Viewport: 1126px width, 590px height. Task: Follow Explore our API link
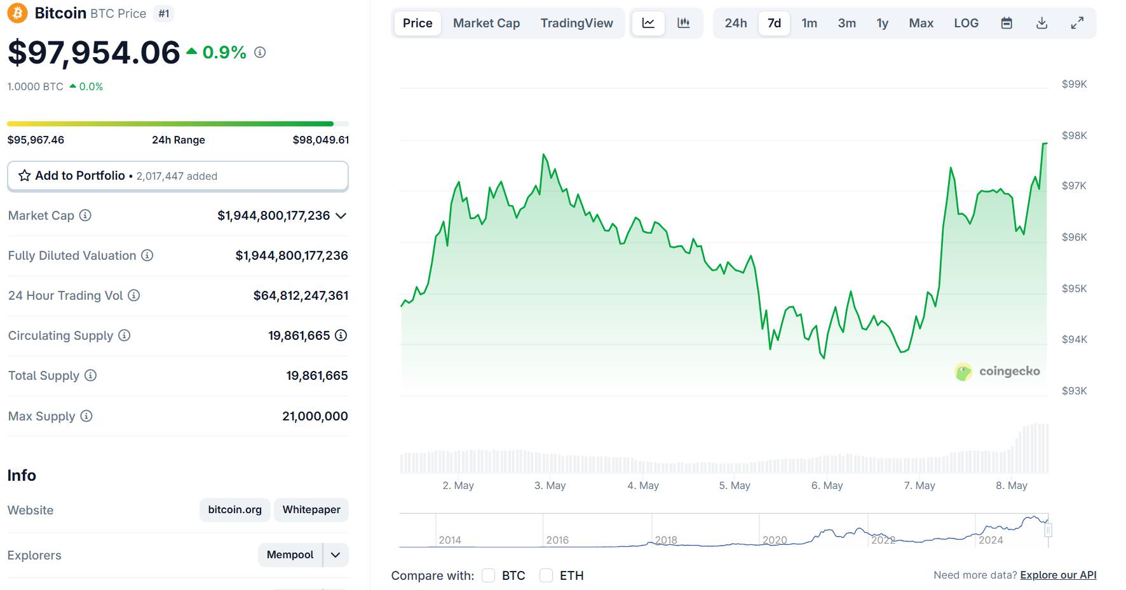point(1058,575)
